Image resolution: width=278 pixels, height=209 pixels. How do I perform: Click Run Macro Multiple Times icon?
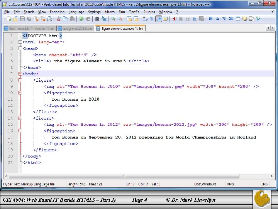click(x=195, y=19)
